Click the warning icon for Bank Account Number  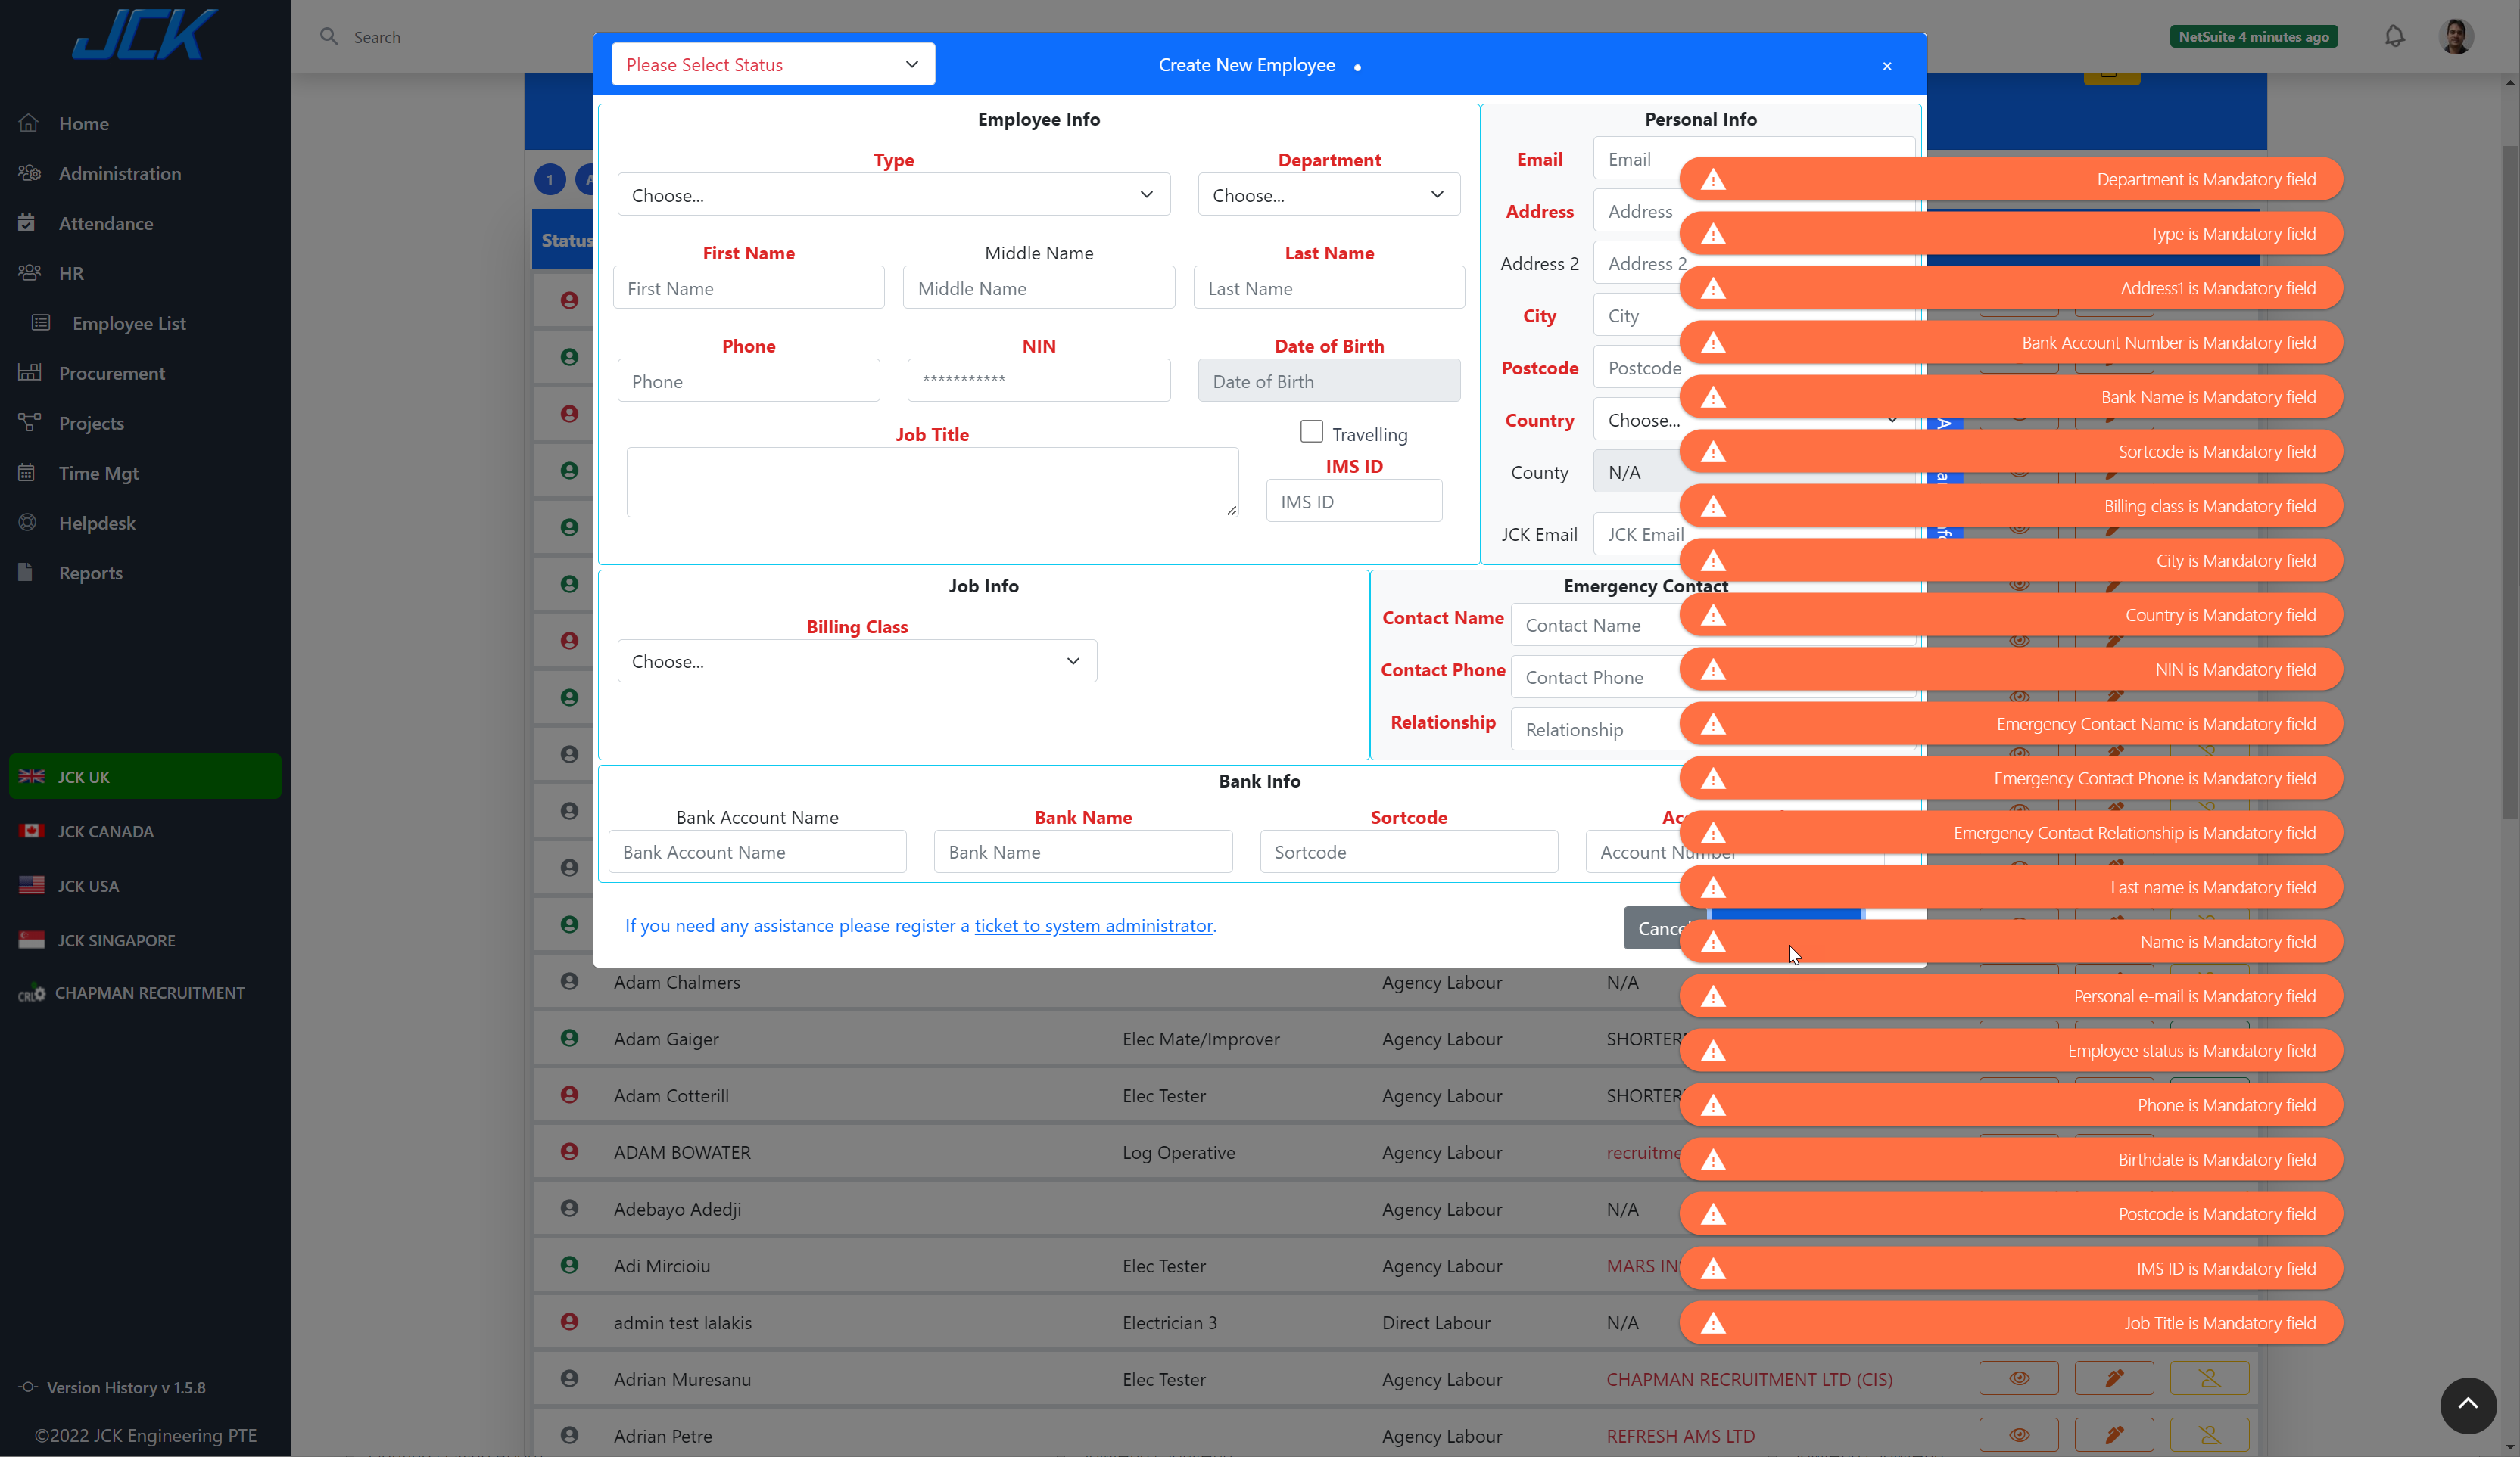coord(1715,342)
